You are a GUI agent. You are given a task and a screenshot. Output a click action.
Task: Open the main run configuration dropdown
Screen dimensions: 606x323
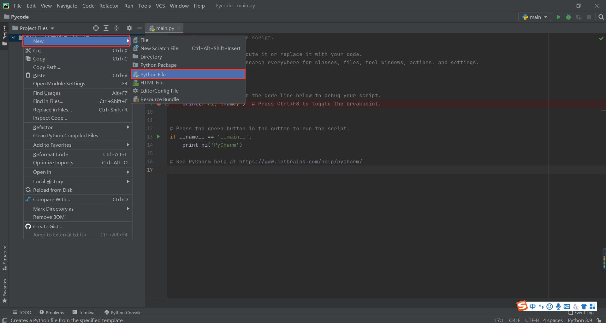(x=535, y=17)
